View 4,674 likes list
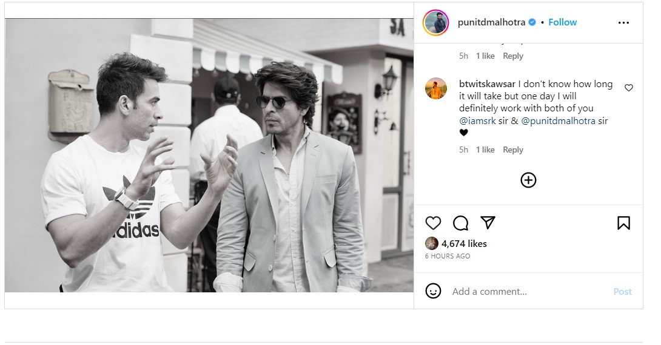Screen dimensions: 661x345 (464, 243)
